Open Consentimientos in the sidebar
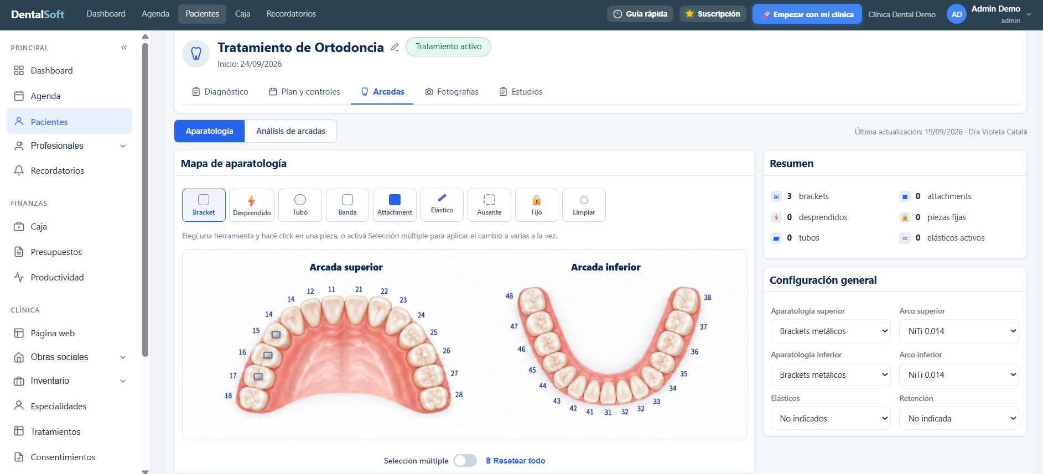Image resolution: width=1043 pixels, height=474 pixels. coord(69,457)
